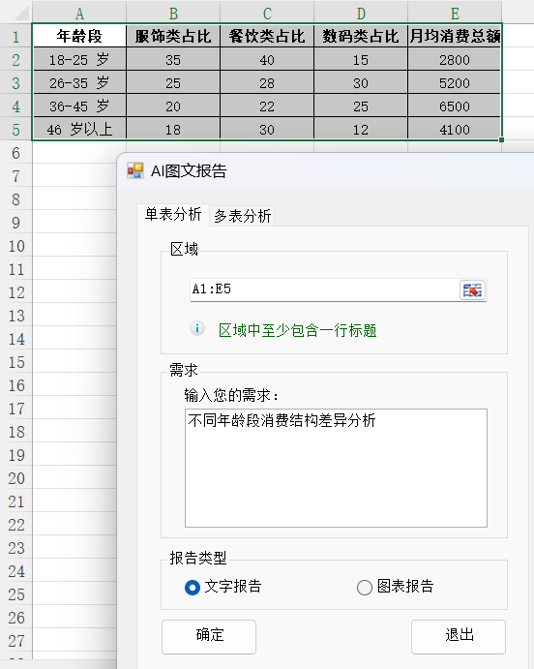534x669 pixels.
Task: Click cell with value 6500
Action: point(455,106)
